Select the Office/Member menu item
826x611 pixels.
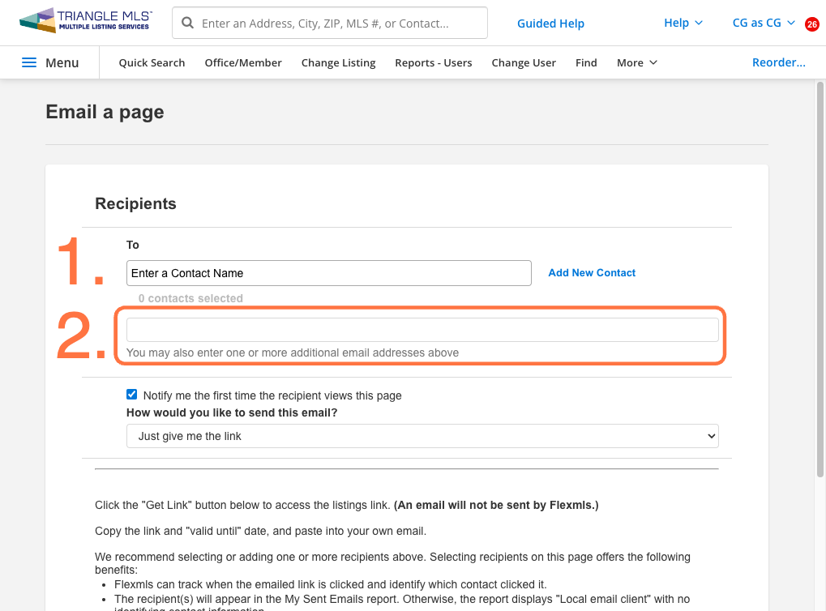(243, 62)
